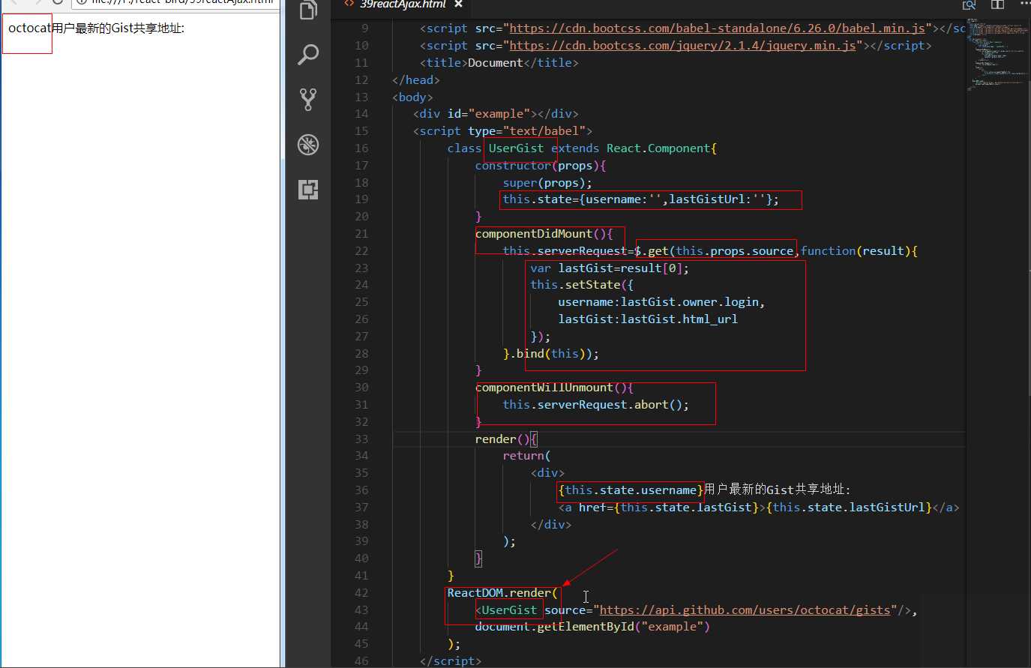1031x668 pixels.
Task: Click 'this.serverRequest.abort();' in the code
Action: pyautogui.click(x=596, y=405)
